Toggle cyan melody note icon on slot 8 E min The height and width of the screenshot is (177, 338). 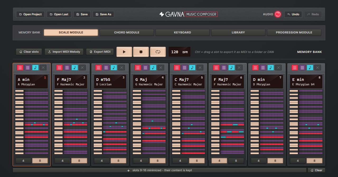310,68
